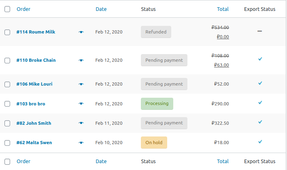Preview order #82 John Smith eye icon
The height and width of the screenshot is (170, 287).
(81, 123)
